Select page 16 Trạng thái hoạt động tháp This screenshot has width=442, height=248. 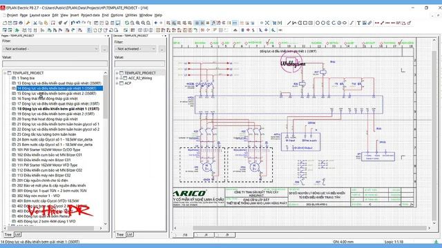(47, 99)
